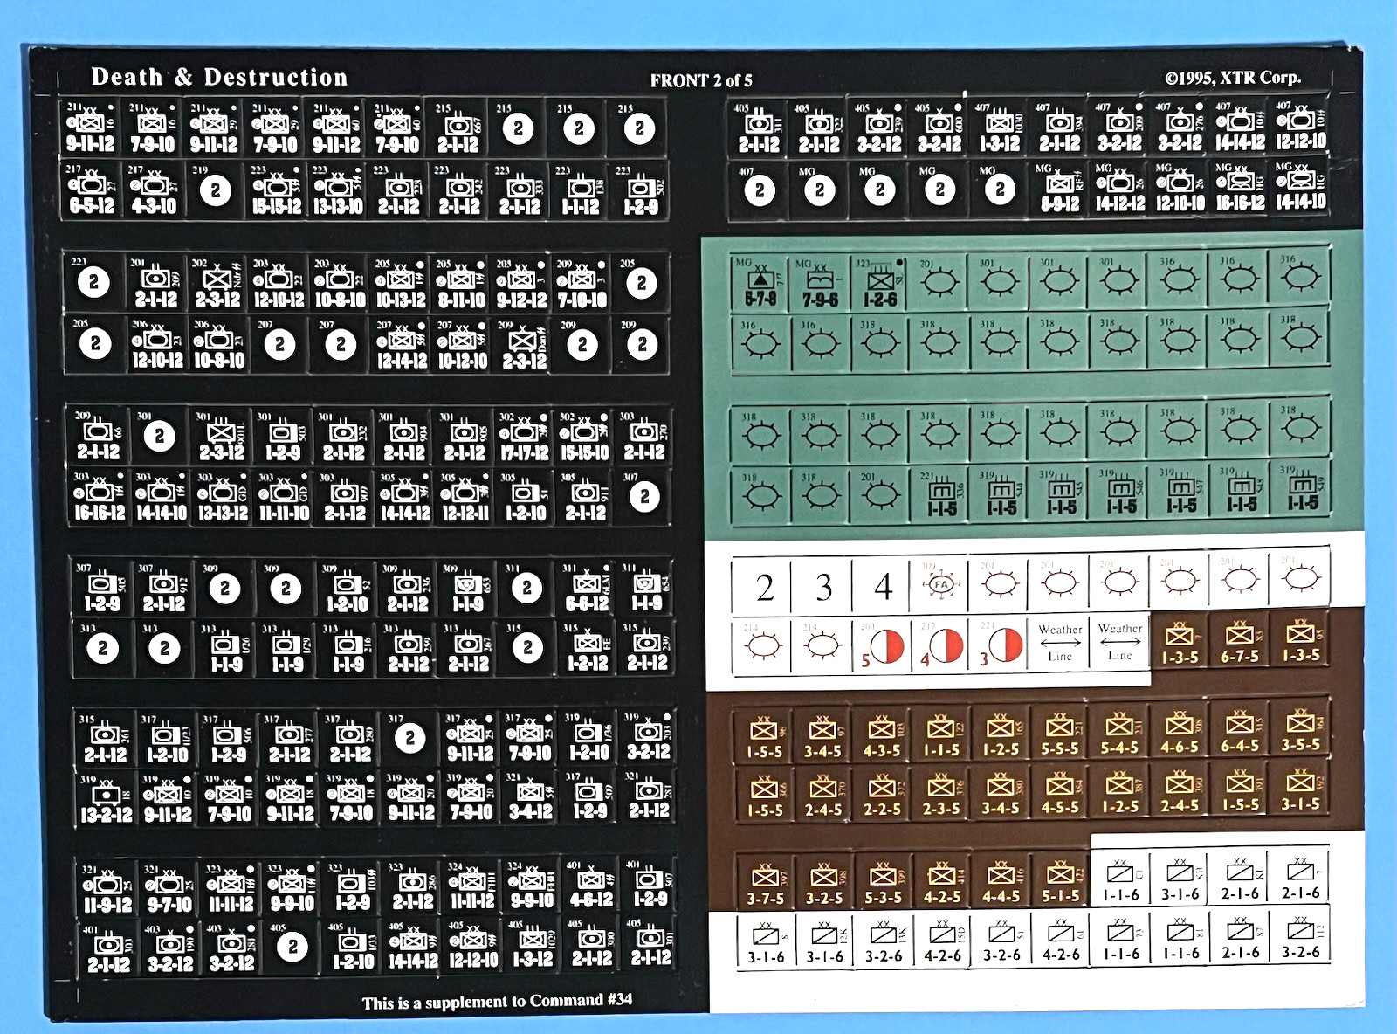Select the FA compass-style marker counter
Viewport: 1397px width, 1034px height.
coord(940,582)
